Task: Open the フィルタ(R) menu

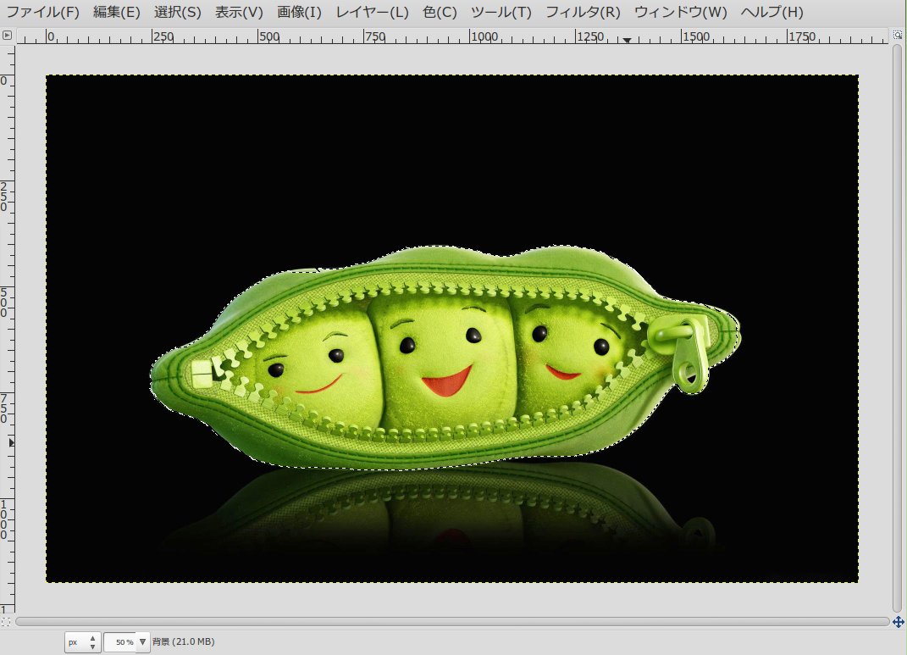Action: (x=583, y=12)
